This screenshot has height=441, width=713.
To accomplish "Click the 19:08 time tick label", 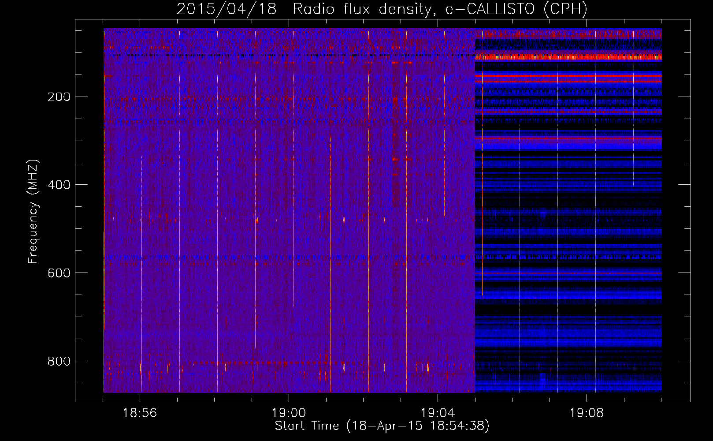I will pyautogui.click(x=587, y=413).
